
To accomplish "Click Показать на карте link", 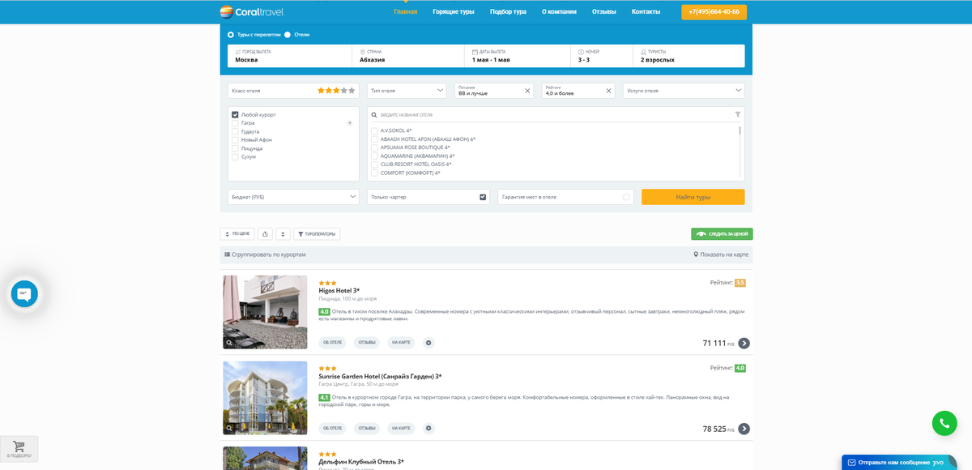I will (x=721, y=254).
